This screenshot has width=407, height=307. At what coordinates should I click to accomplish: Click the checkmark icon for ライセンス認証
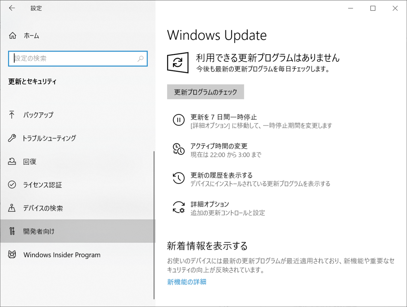(x=12, y=185)
